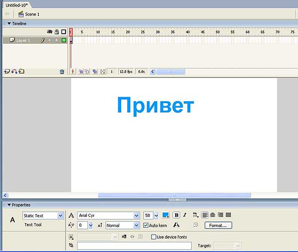Click frame 20 on the timeline ruler
This screenshot has width=298, height=252.
coord(128,32)
